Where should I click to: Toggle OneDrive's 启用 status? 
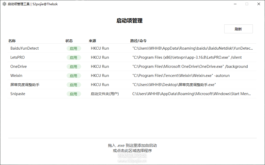[74, 66]
